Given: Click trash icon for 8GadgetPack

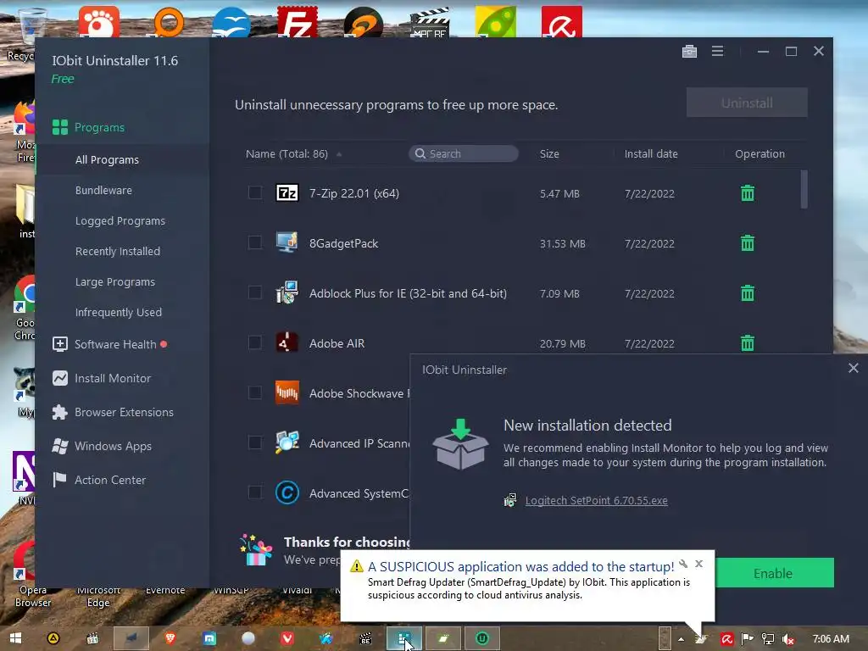Looking at the screenshot, I should click(748, 243).
